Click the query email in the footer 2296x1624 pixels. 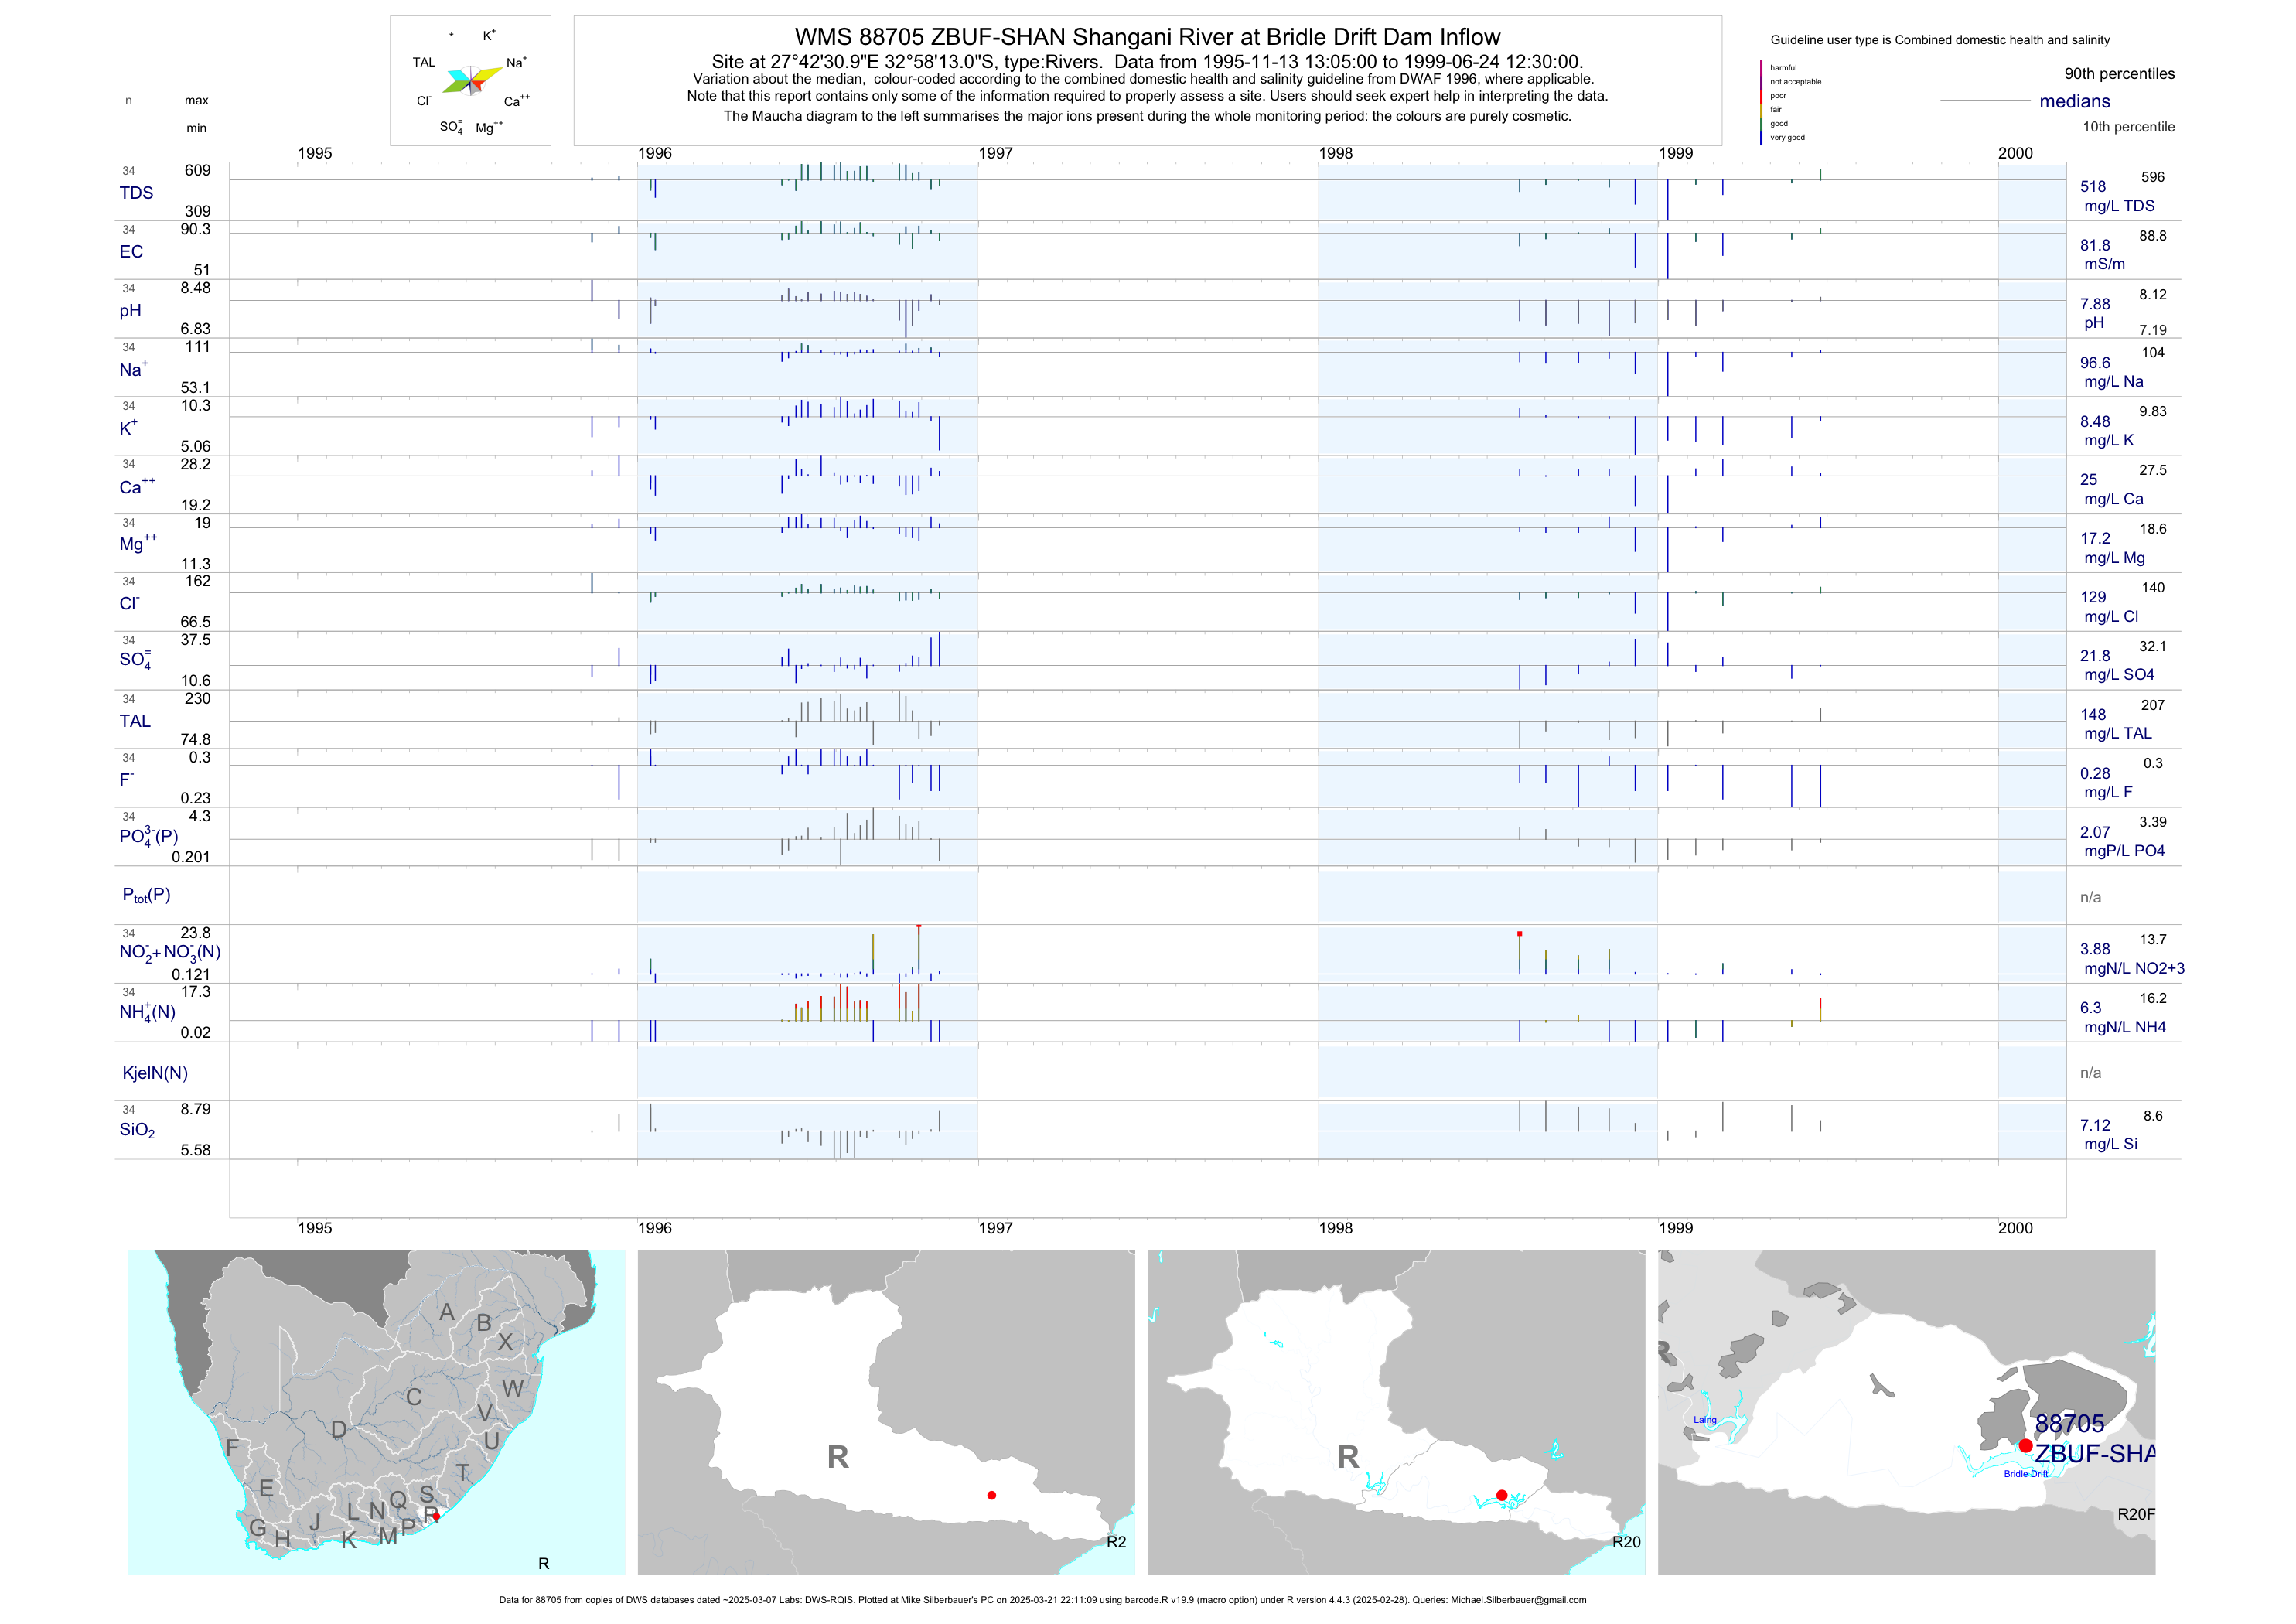click(1518, 1600)
